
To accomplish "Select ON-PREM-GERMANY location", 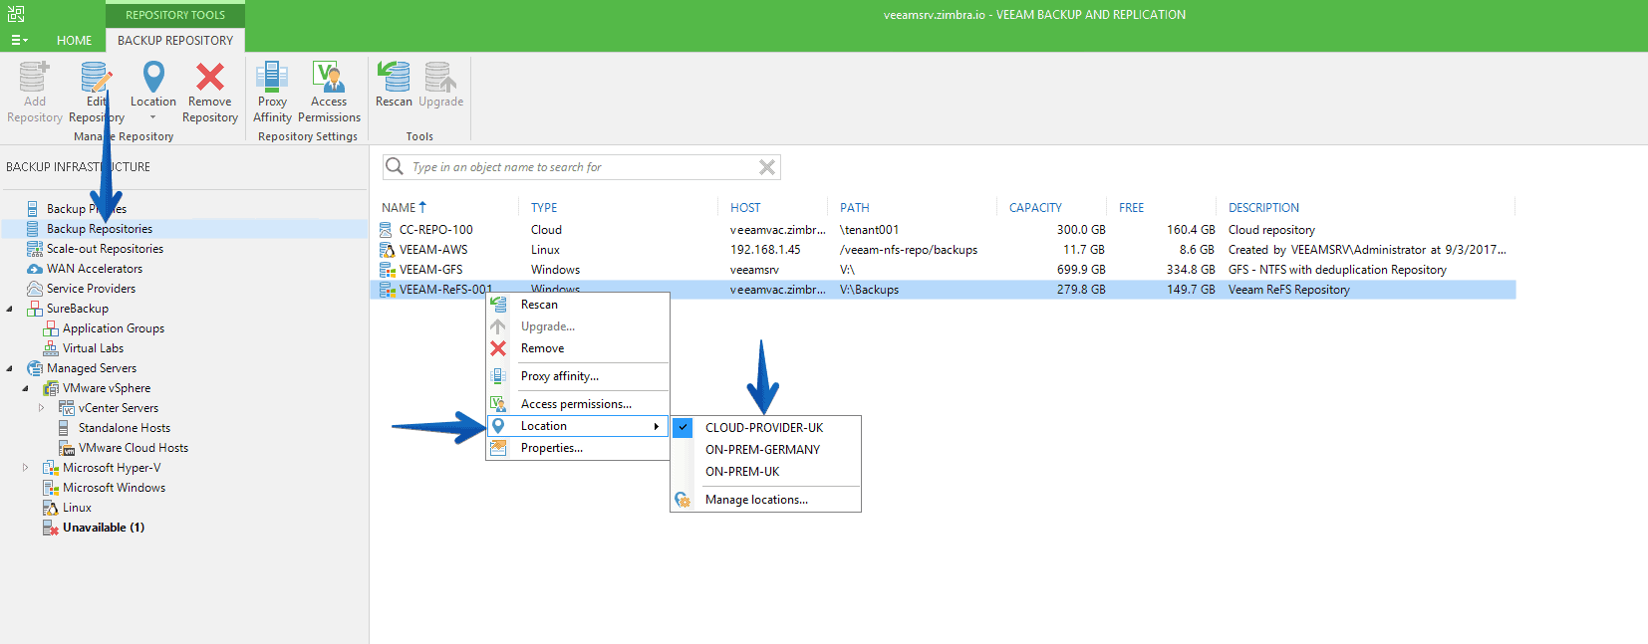I will [762, 450].
